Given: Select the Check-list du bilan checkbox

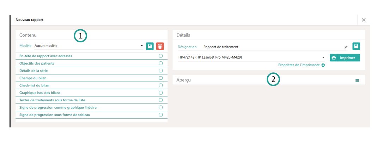Looking at the screenshot, I should click(x=161, y=85).
